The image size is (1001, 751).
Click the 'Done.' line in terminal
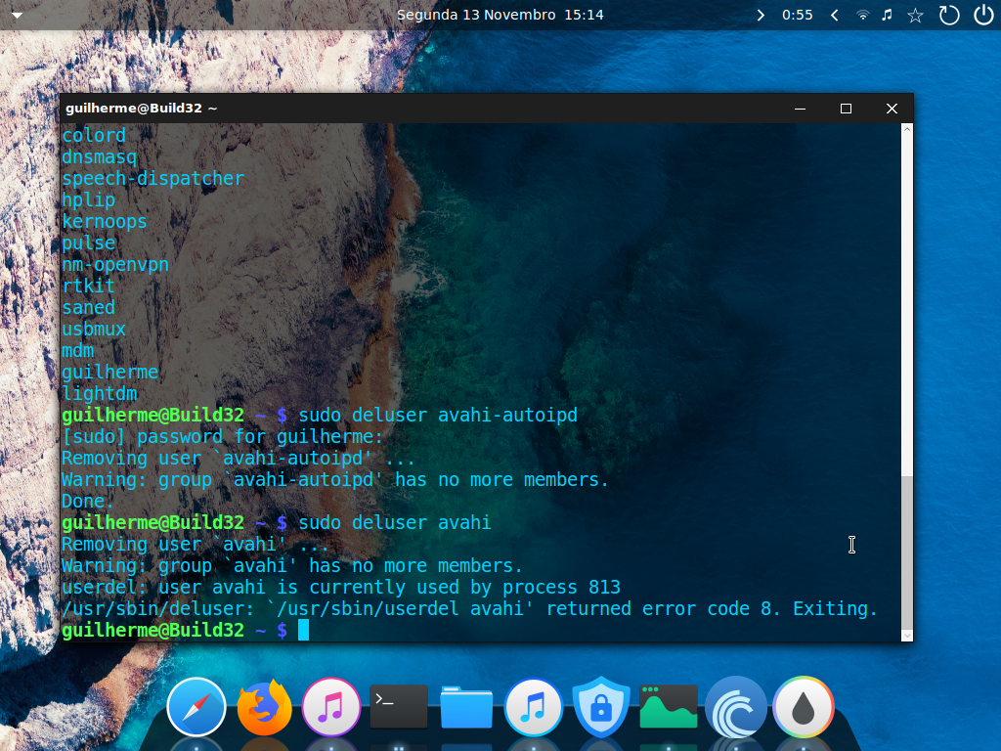tap(87, 502)
